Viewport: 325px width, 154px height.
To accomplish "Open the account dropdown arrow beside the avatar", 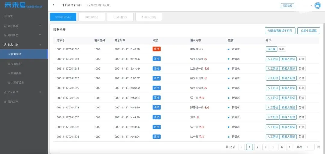I will (311, 6).
